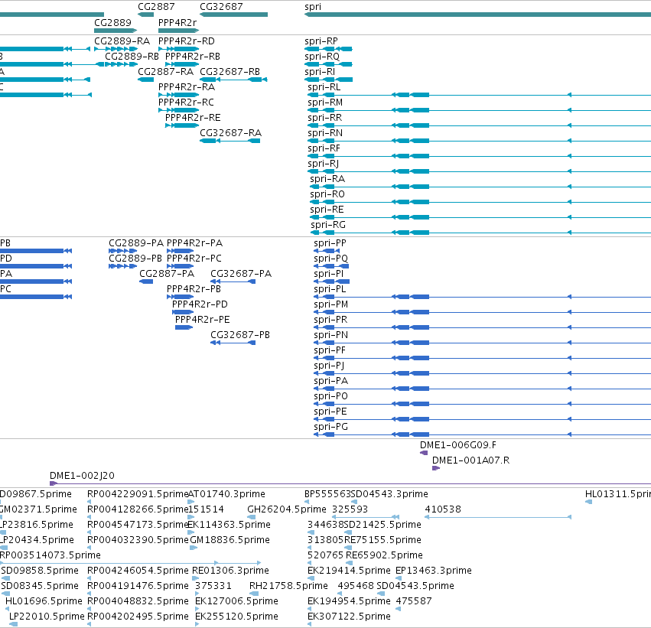The width and height of the screenshot is (651, 628).
Task: Click transcript spri-RO
Action: click(327, 194)
